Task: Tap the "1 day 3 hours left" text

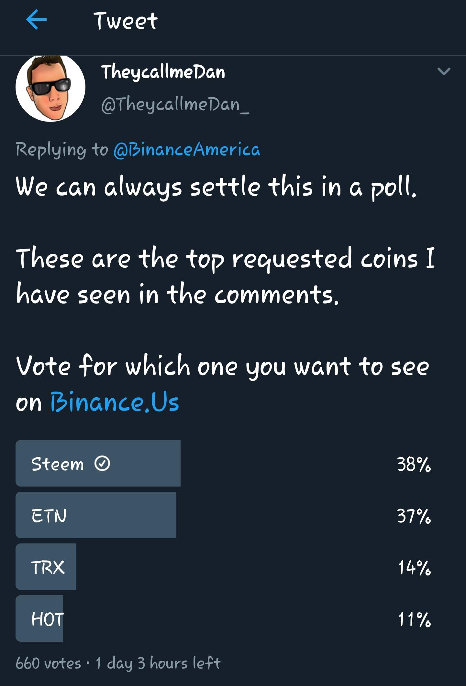Action: tap(158, 663)
